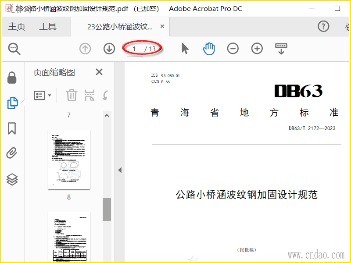Delete selected page trash icon
Image resolution: width=351 pixels, height=263 pixels.
click(72, 95)
